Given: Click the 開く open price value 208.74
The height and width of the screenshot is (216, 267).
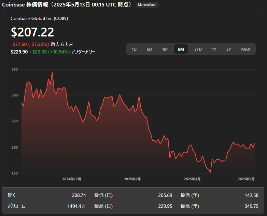Looking at the screenshot, I should (x=79, y=195).
